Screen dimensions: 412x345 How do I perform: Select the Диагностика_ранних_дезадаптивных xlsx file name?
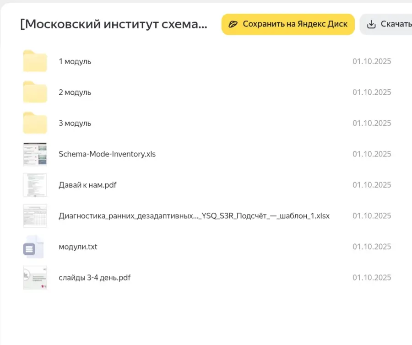(194, 216)
